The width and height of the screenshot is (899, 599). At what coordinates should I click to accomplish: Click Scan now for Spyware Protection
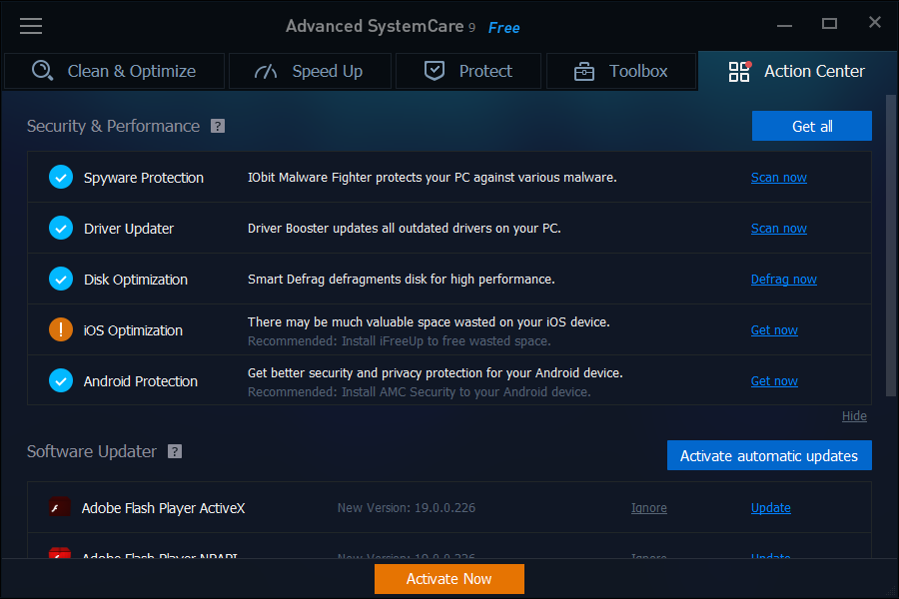pos(778,178)
